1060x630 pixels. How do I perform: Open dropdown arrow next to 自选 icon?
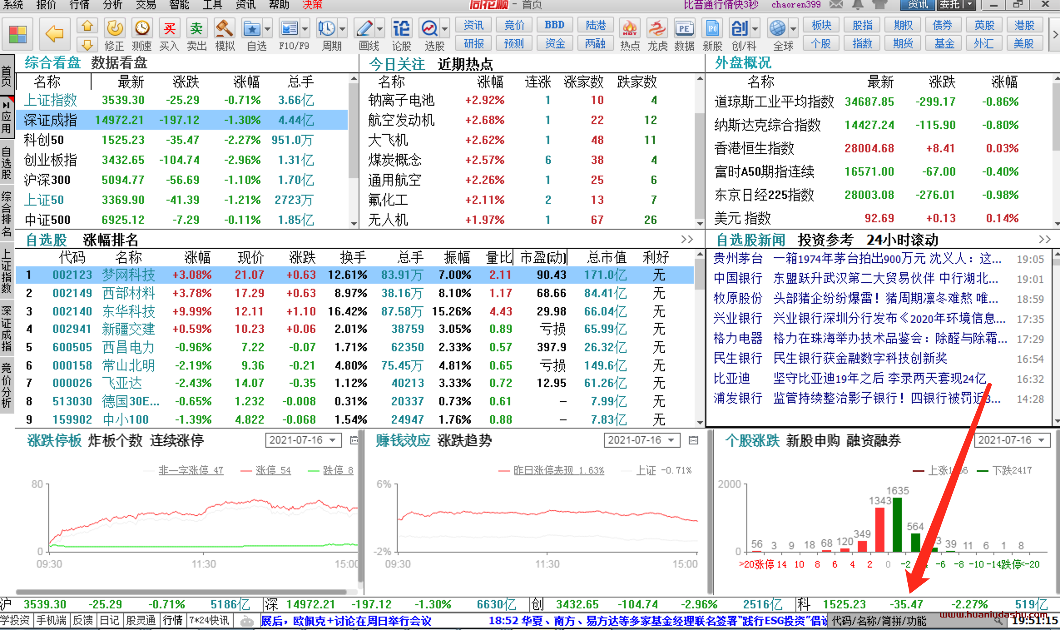coord(268,29)
